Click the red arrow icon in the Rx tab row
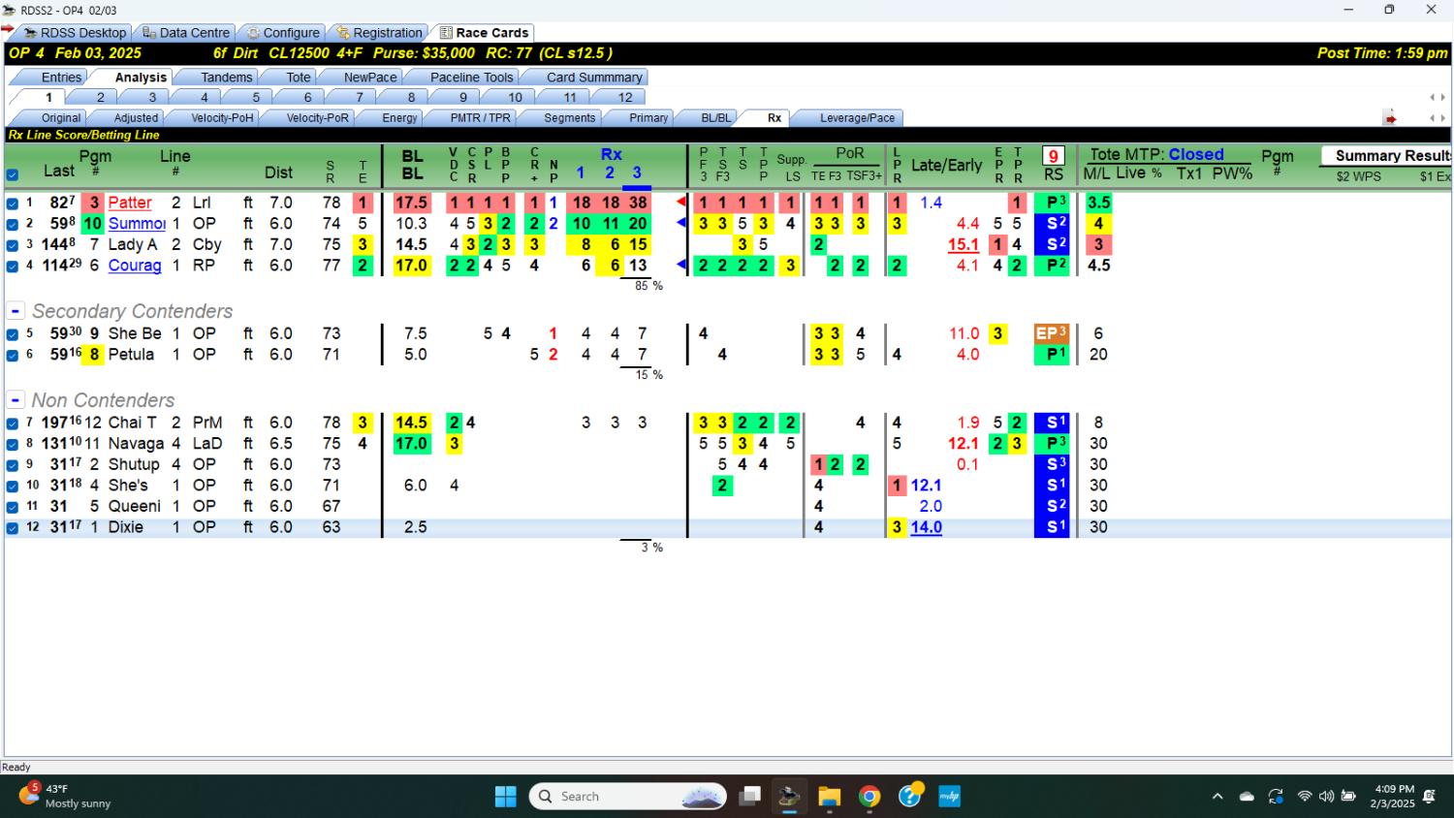 coord(1390,118)
